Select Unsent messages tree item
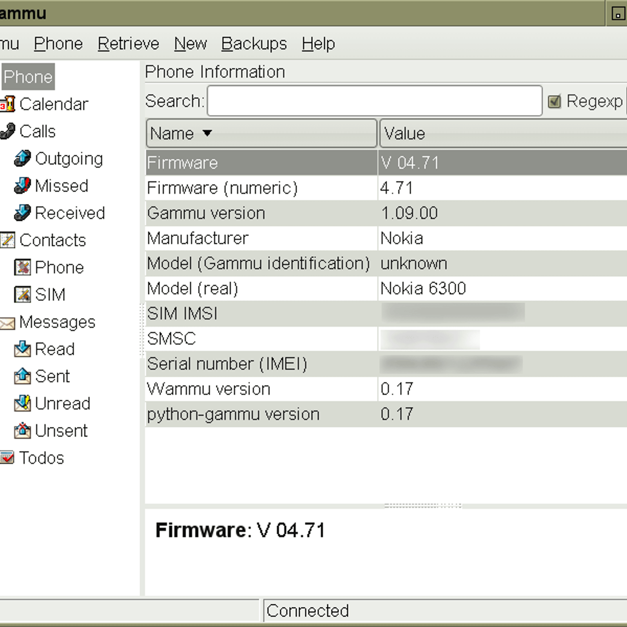This screenshot has width=627, height=627. point(61,431)
